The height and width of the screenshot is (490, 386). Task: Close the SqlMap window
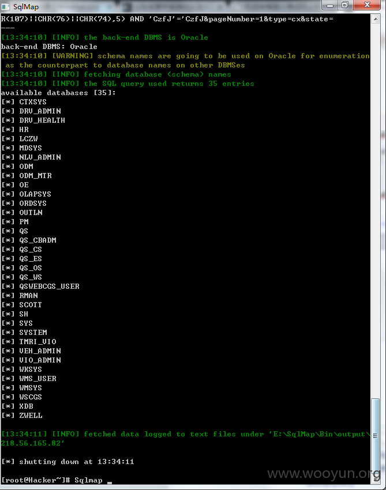(x=367, y=5)
